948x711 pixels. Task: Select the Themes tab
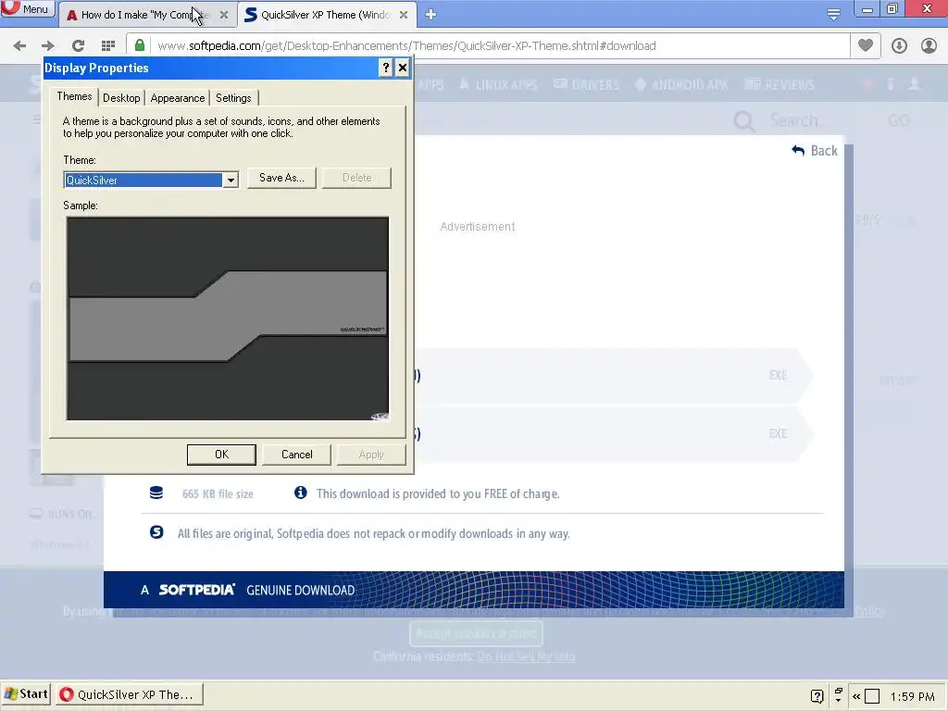74,96
